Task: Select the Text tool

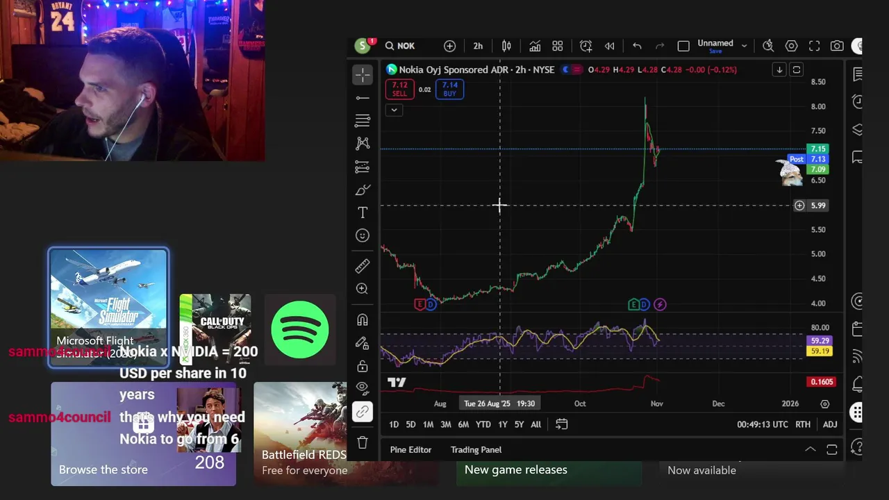Action: tap(363, 212)
